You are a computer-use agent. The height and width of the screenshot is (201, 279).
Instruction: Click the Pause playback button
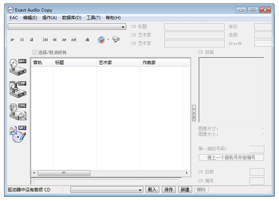tap(22, 40)
